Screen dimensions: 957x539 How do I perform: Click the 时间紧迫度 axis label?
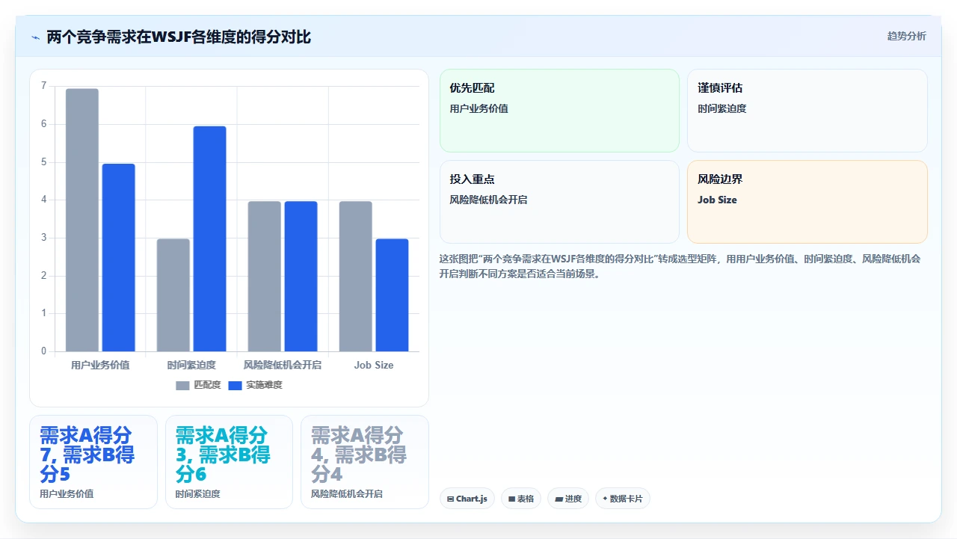(x=191, y=365)
